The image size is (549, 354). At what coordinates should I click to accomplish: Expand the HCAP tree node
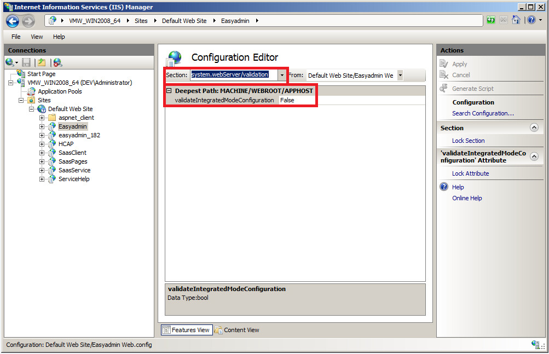tap(42, 144)
